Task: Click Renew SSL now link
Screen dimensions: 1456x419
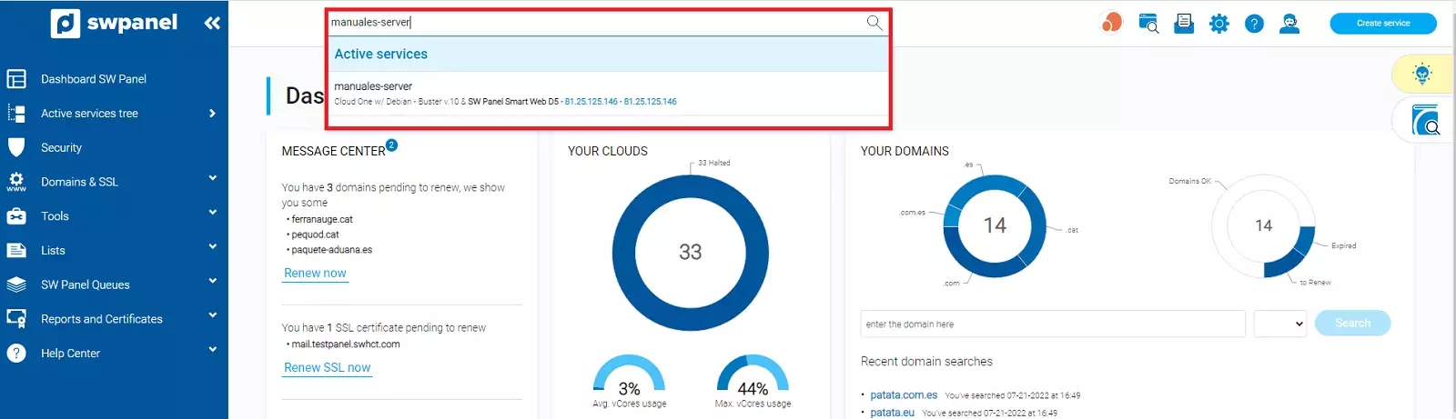Action: click(327, 367)
